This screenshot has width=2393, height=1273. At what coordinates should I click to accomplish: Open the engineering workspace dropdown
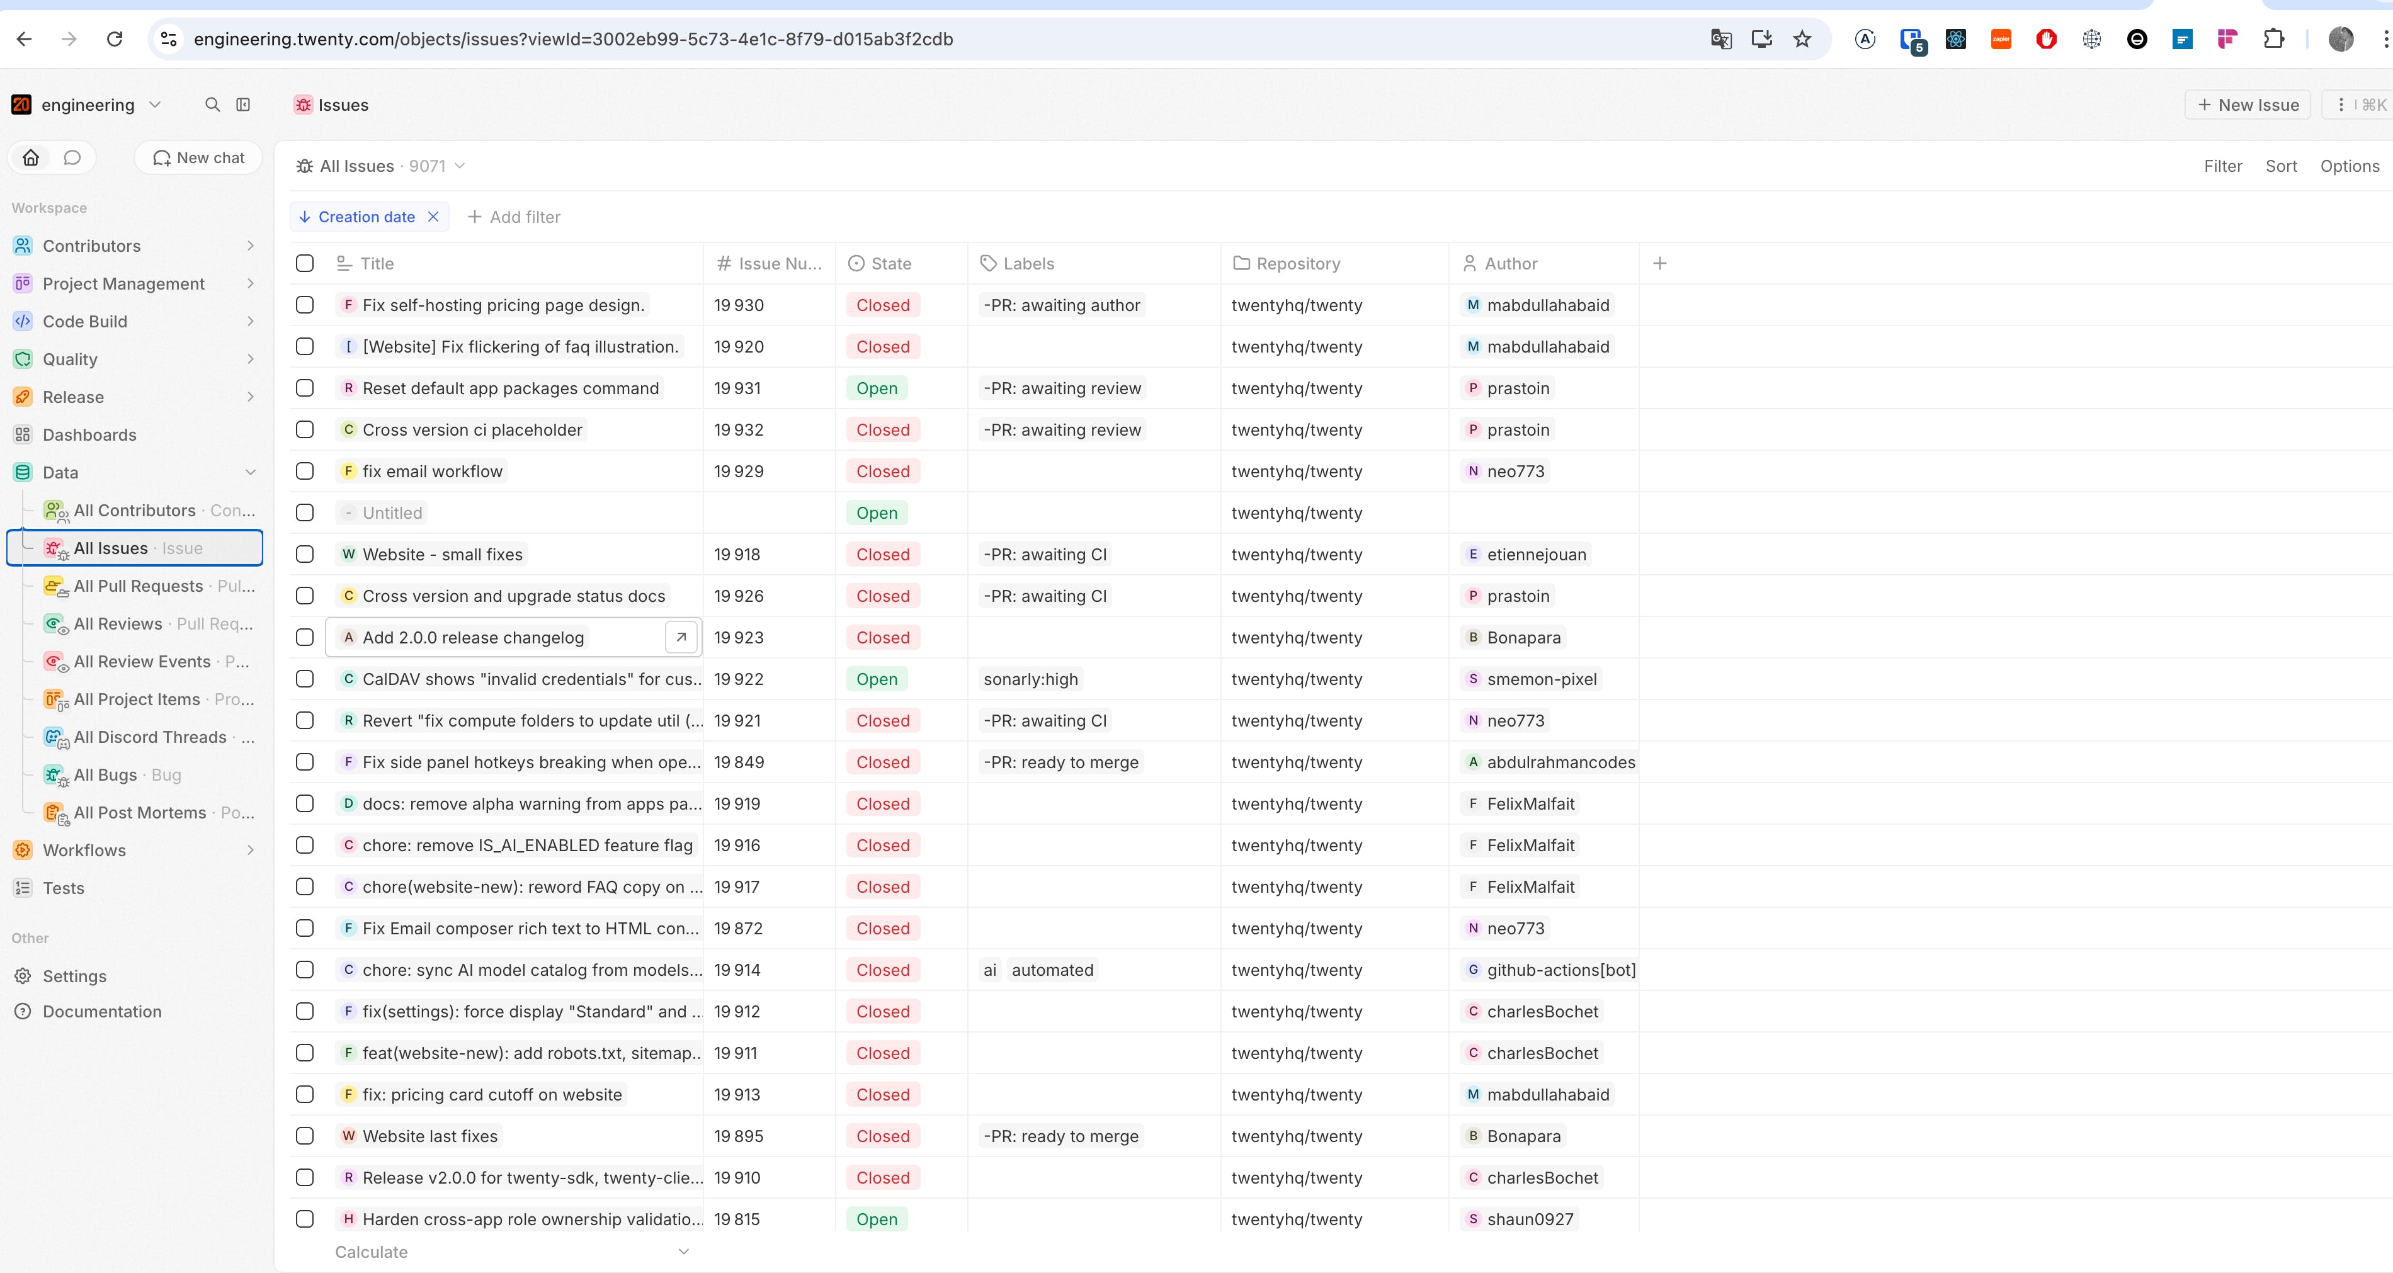(x=88, y=105)
